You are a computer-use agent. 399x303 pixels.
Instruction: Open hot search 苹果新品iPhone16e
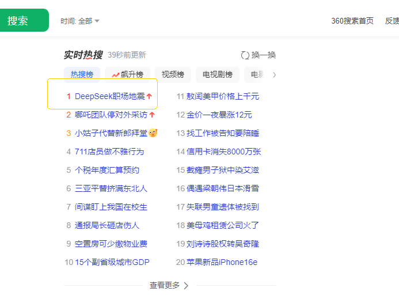click(222, 262)
